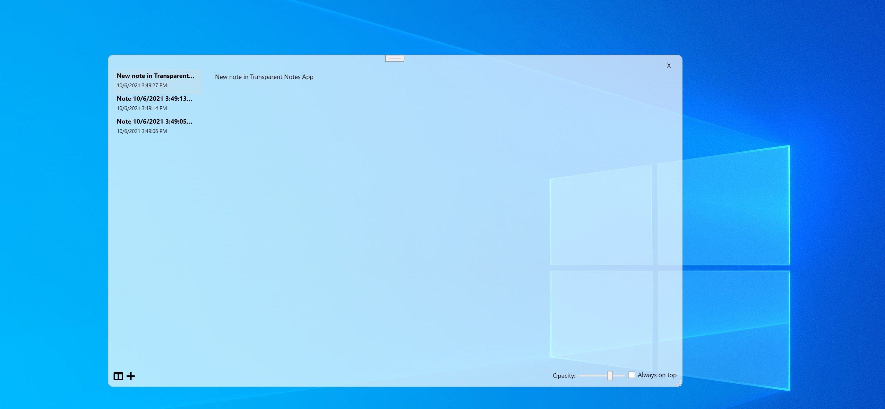Click the 'Always on top' label text

657,375
